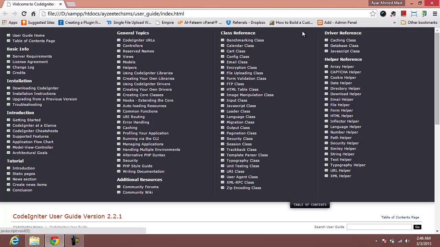
Task: Open File Explorer from the taskbar
Action: pos(34,241)
